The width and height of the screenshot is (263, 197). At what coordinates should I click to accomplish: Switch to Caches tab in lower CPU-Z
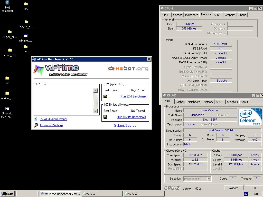[180, 102]
